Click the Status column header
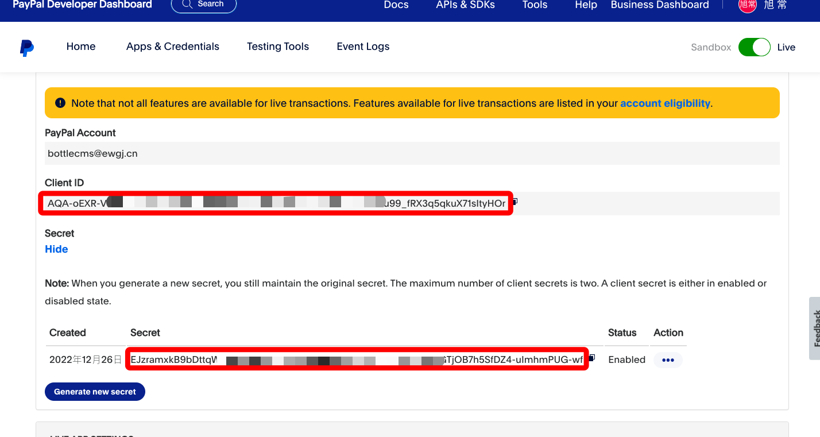The image size is (820, 437). tap(622, 332)
